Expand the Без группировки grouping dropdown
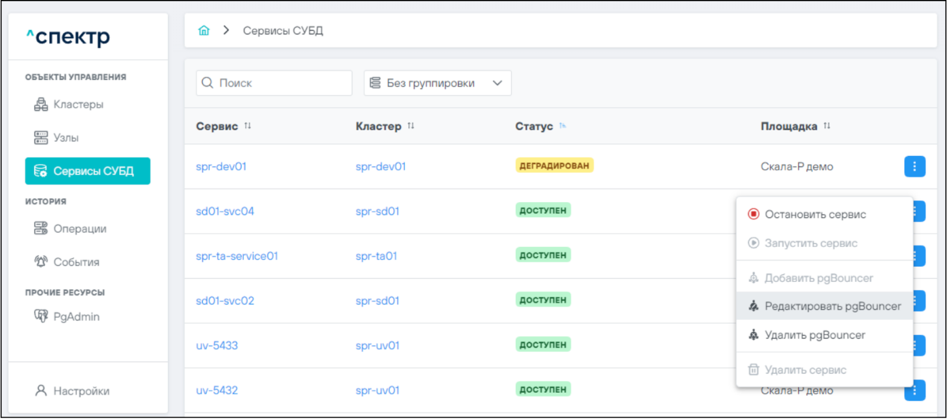 [437, 84]
